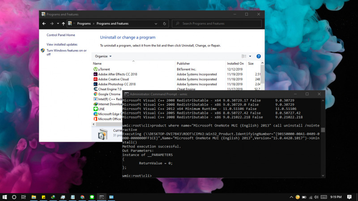
Task: Click the Microsoft Office list icon
Action: pyautogui.click(x=95, y=119)
